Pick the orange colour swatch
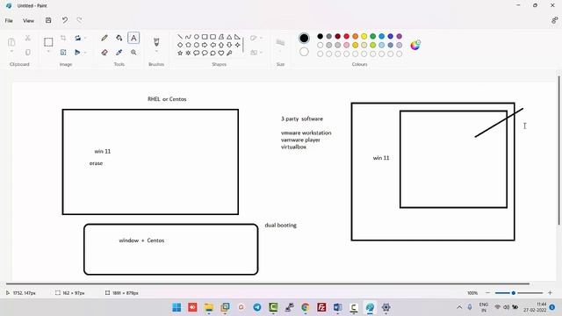The width and height of the screenshot is (562, 316). tap(355, 36)
